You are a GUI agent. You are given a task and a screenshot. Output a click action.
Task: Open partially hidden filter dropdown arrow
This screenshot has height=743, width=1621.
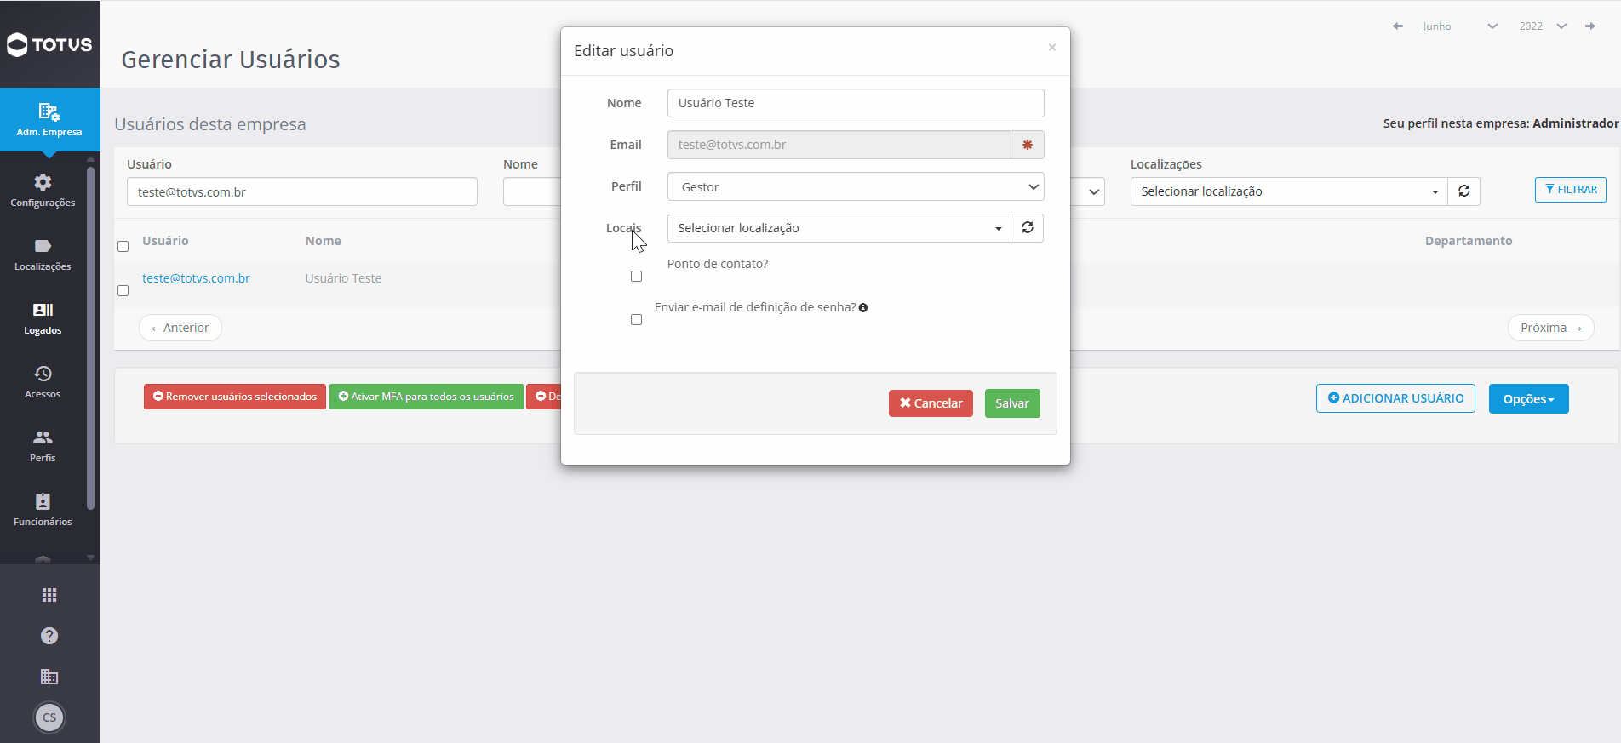(1093, 191)
